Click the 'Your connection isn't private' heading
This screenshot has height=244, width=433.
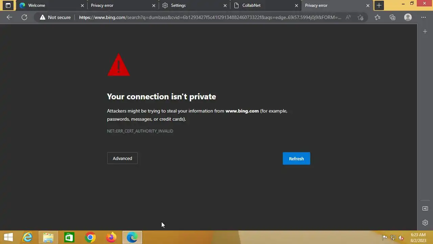tap(161, 97)
